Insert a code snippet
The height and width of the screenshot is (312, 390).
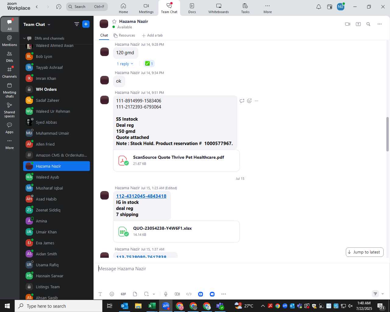click(x=189, y=294)
